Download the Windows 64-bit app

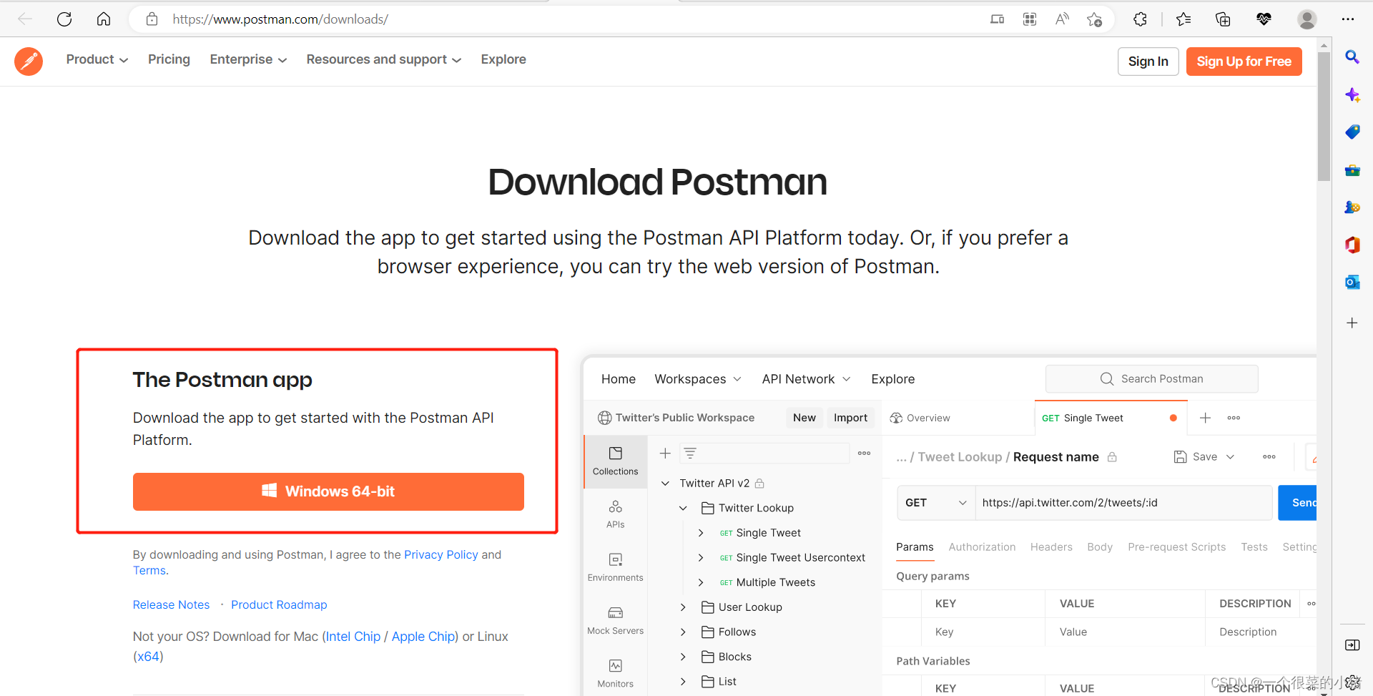[328, 491]
